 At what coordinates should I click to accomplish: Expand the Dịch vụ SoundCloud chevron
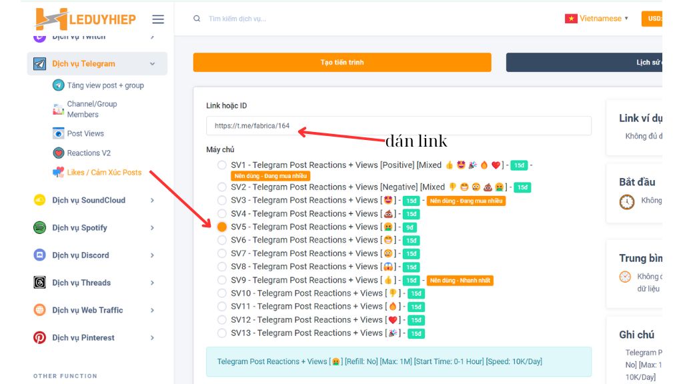(x=153, y=200)
